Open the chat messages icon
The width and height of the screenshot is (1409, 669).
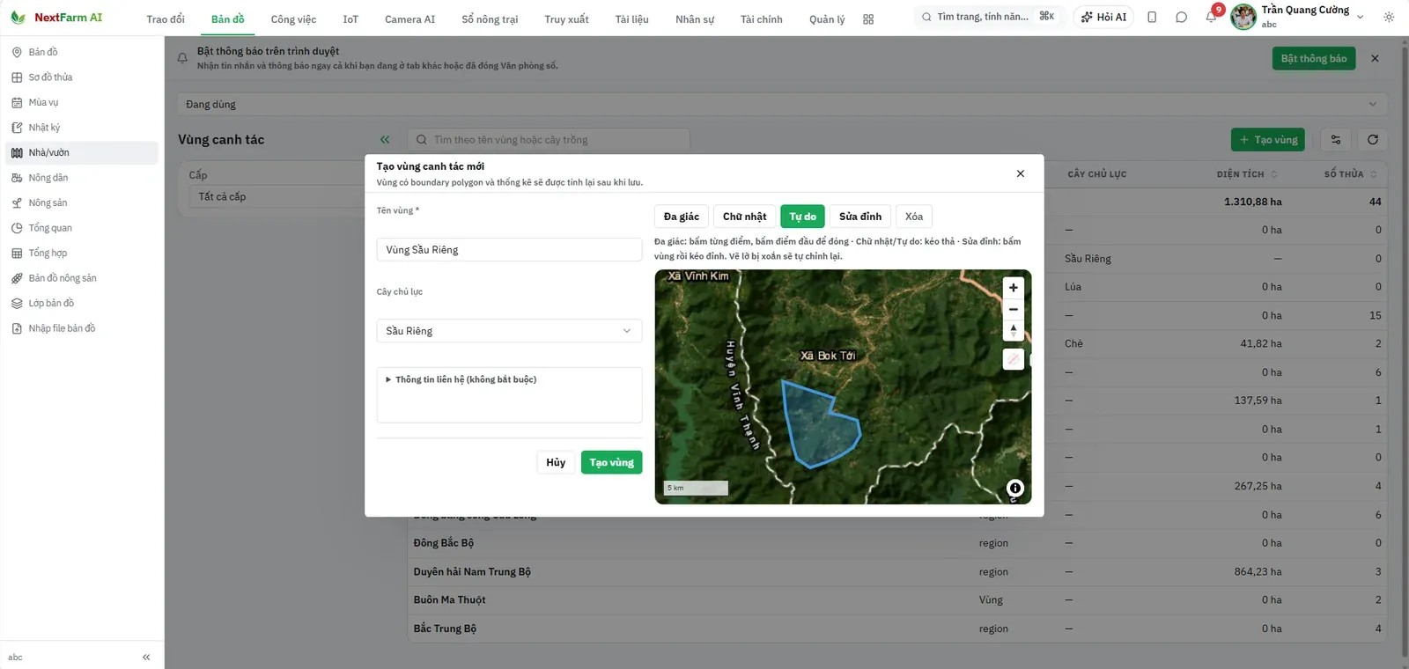1181,17
